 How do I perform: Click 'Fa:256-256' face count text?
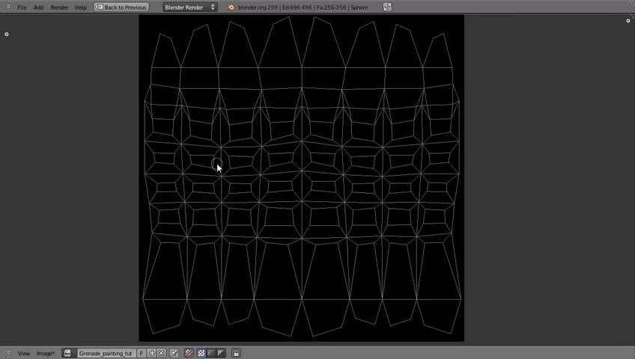(x=332, y=7)
